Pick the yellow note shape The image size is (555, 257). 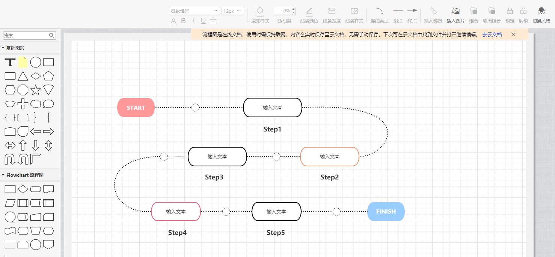pyautogui.click(x=23, y=62)
